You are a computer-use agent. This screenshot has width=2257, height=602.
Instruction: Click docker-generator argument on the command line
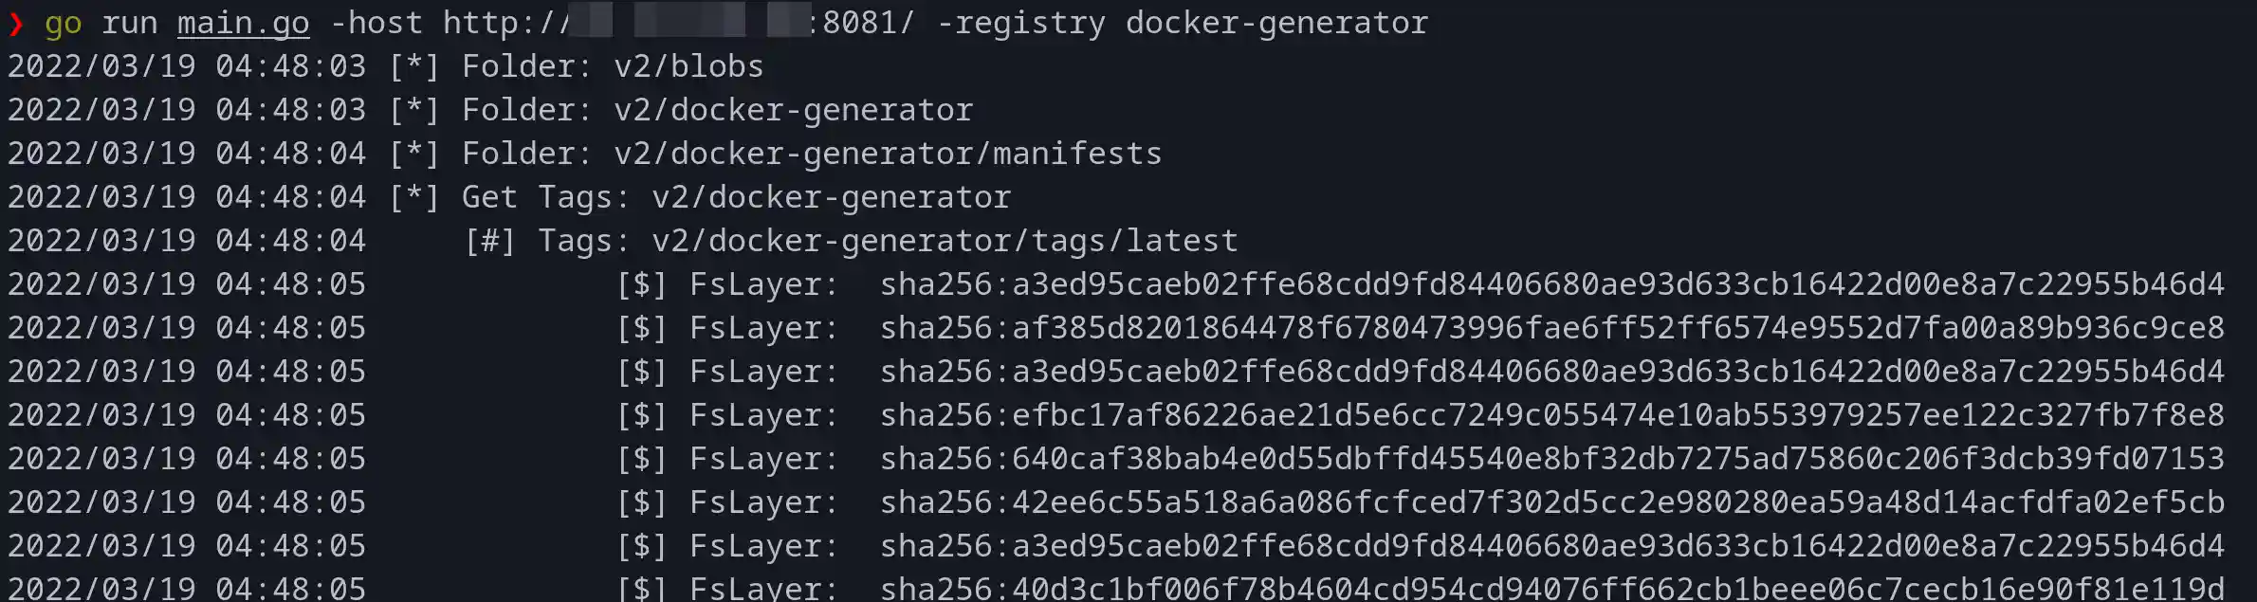pyautogui.click(x=1276, y=23)
